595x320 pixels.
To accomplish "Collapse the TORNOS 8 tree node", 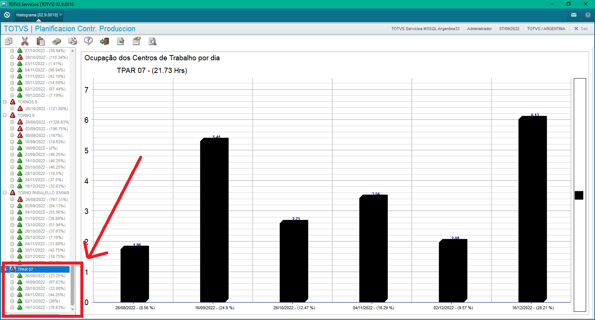I will (5, 102).
